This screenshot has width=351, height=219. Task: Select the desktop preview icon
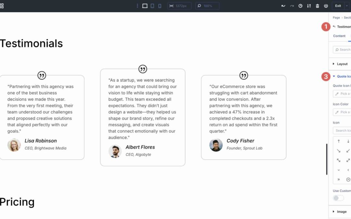point(145,6)
